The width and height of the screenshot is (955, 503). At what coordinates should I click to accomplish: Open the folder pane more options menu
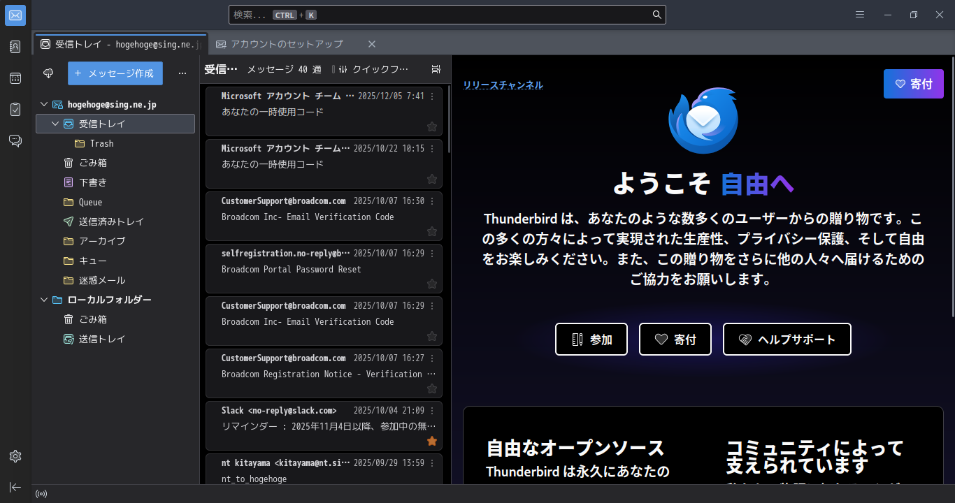pyautogui.click(x=182, y=73)
